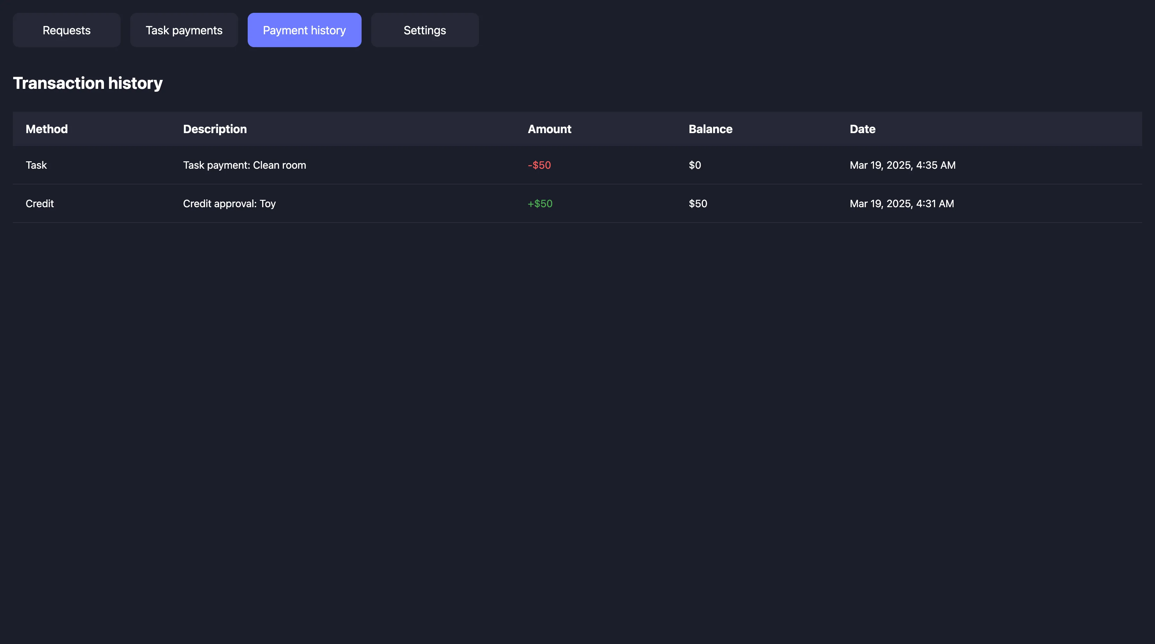1155x644 pixels.
Task: Sort by the Date column header
Action: point(862,129)
